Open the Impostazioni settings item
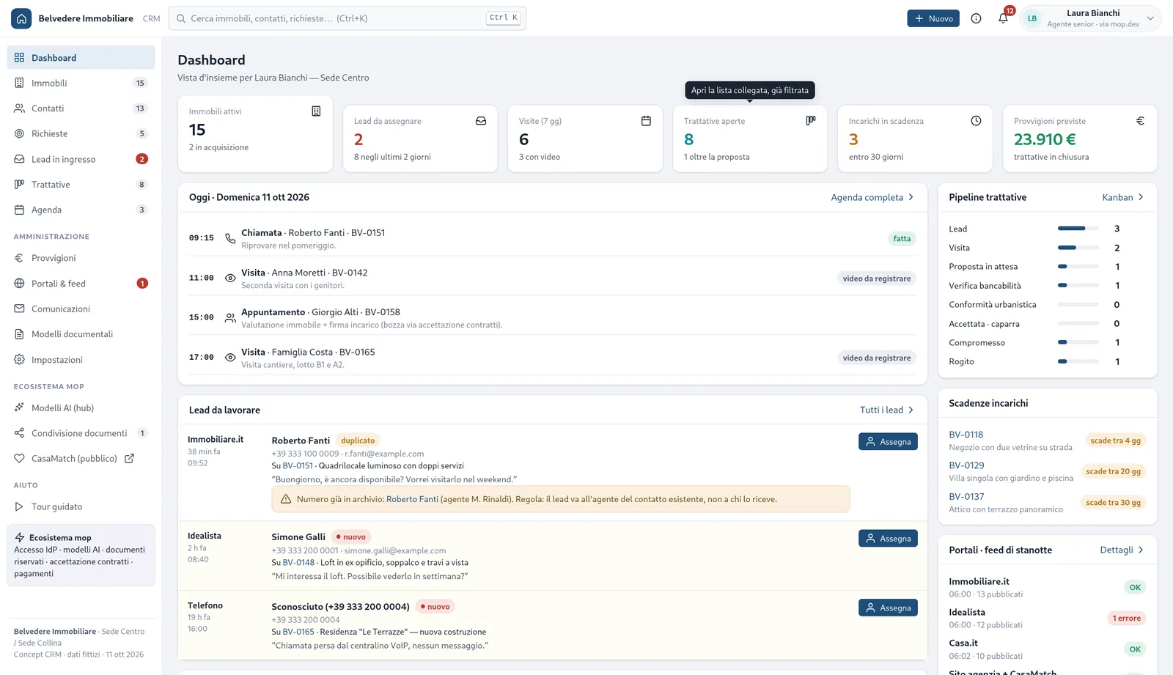This screenshot has height=675, width=1173. click(x=81, y=360)
